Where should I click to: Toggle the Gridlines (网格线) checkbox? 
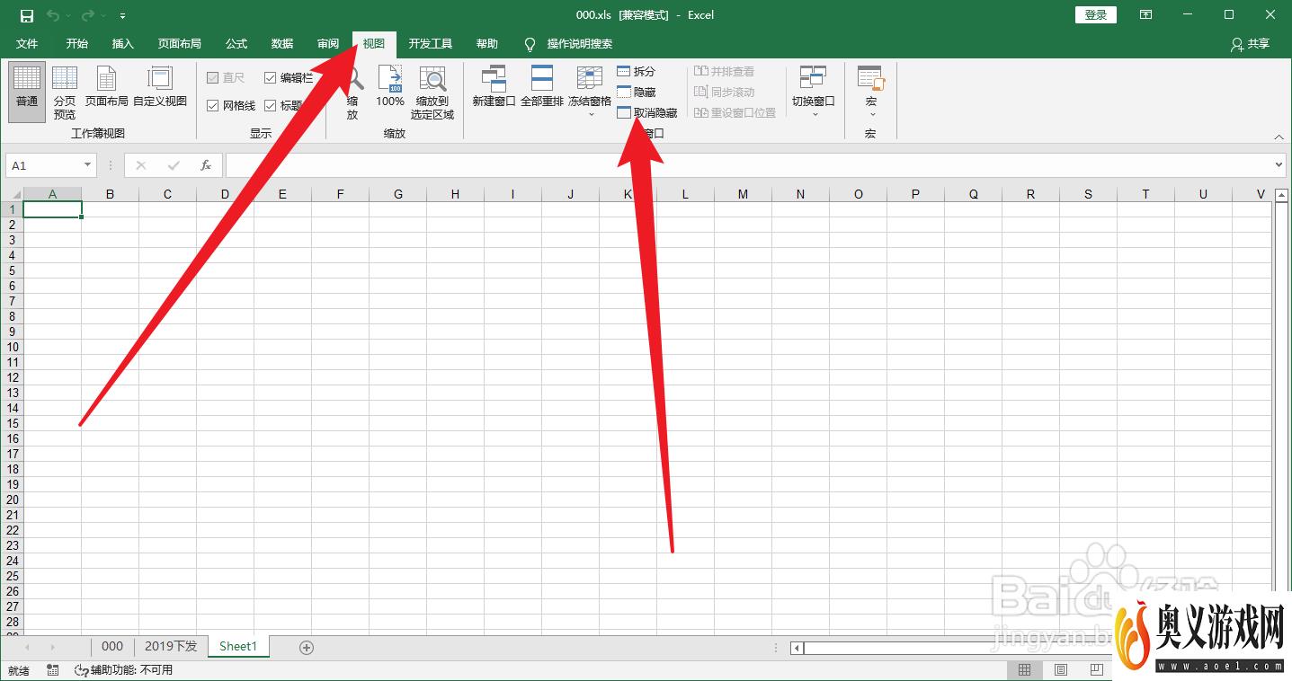point(231,106)
